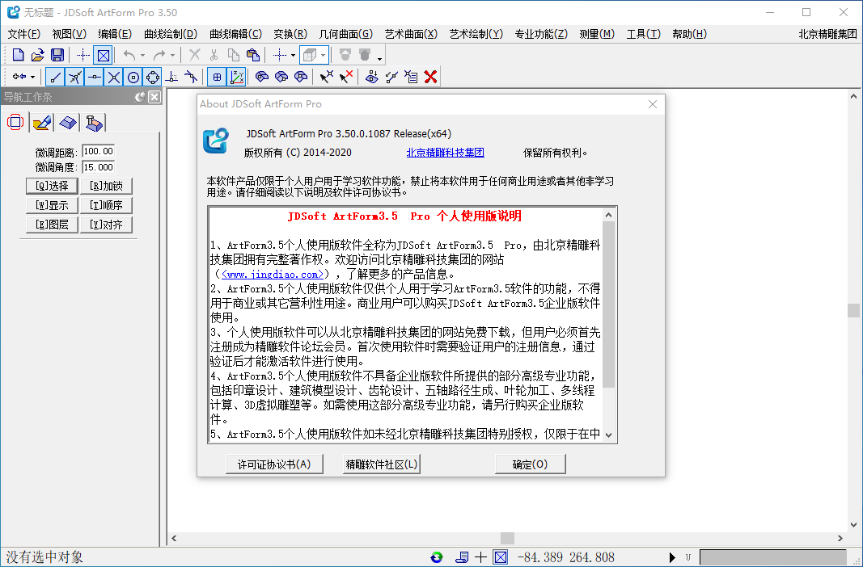Select the blue 3D block navigation tab
Image resolution: width=863 pixels, height=567 pixels.
(x=68, y=123)
